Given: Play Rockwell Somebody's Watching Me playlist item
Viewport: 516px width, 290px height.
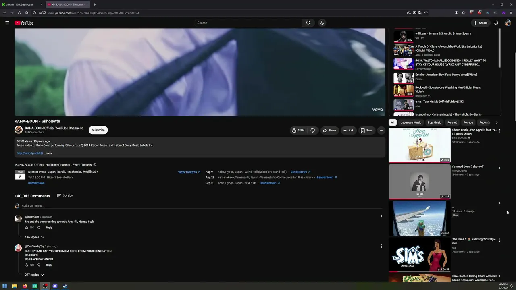Looking at the screenshot, I should (x=445, y=91).
